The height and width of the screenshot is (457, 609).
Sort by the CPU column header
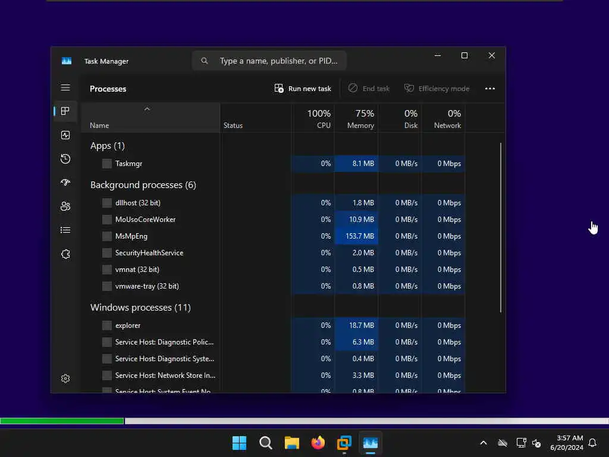click(313, 118)
